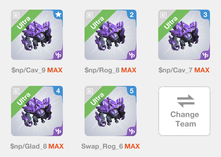
Task: Click the Swap_Rog_6 MAX name label
Action: tap(110, 146)
